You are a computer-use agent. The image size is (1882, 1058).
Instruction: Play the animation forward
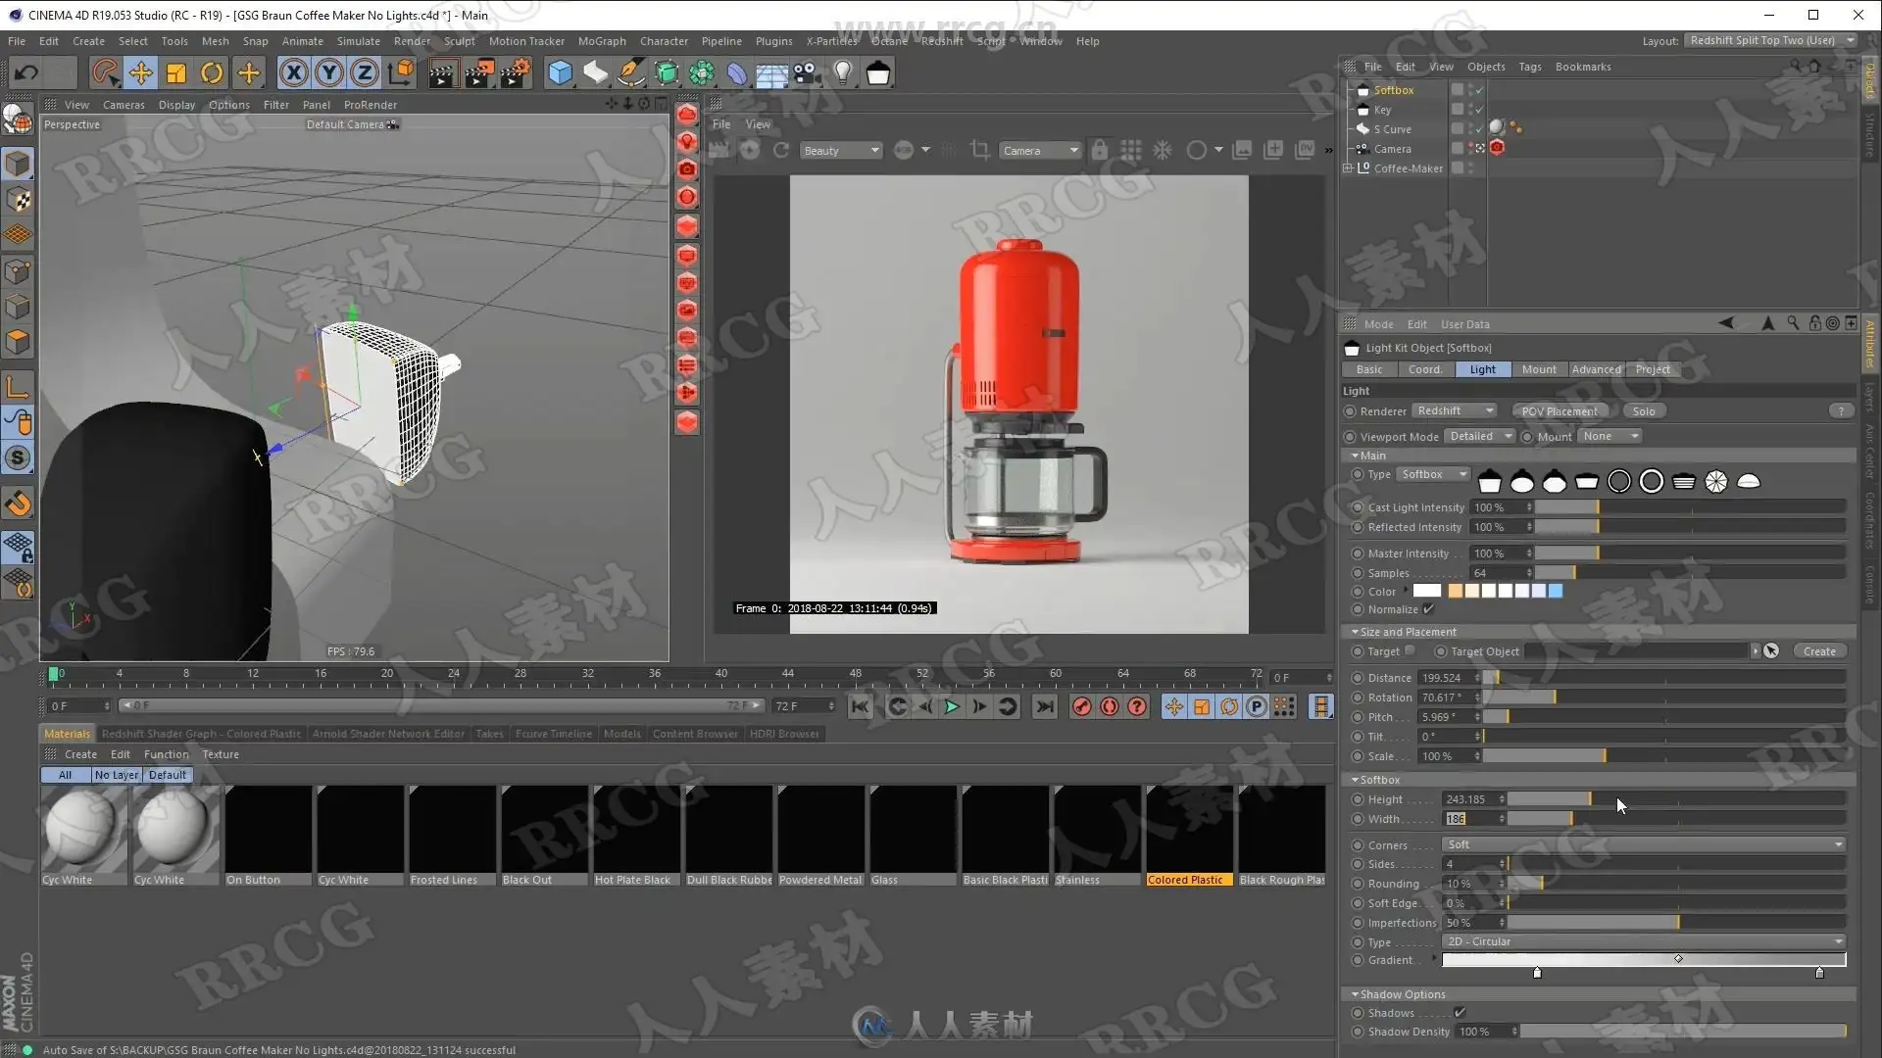(x=951, y=706)
